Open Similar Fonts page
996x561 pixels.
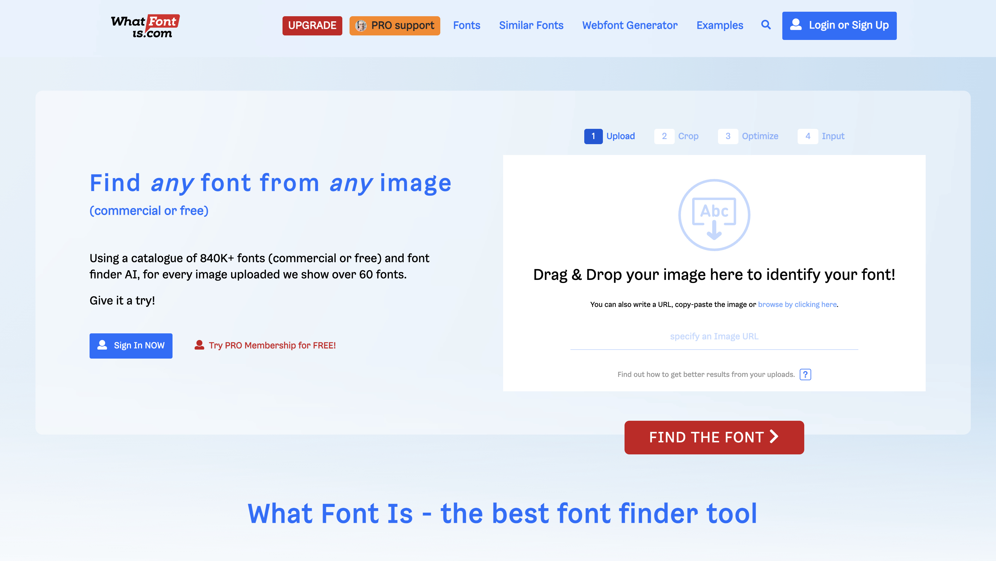[x=531, y=26]
